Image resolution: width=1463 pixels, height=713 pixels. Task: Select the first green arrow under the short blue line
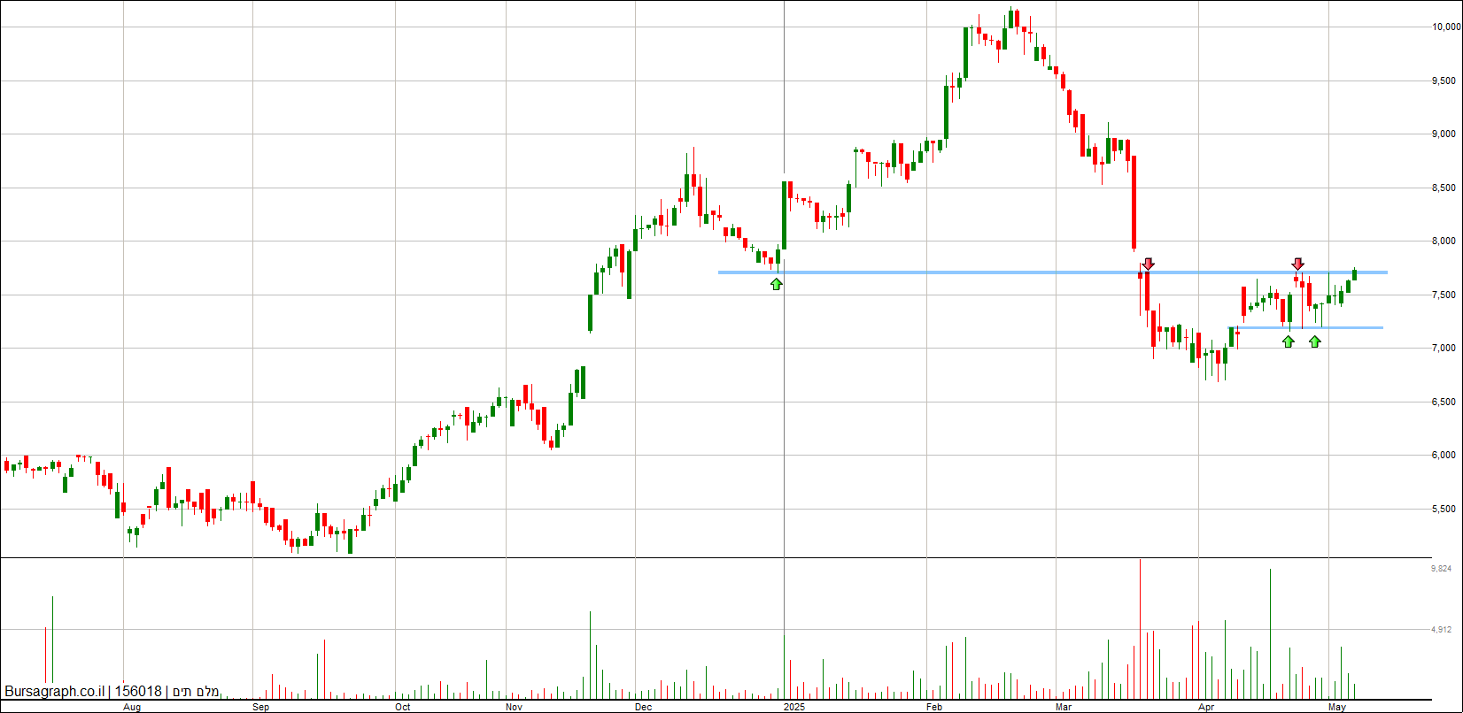coord(1288,341)
